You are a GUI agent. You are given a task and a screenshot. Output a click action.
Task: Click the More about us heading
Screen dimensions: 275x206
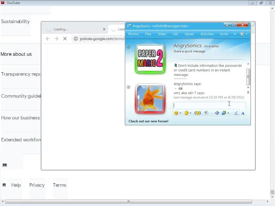(16, 54)
